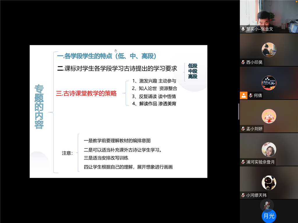Click the orange host icon beside 何倩
Viewport: 298px width, 223px height.
click(x=243, y=95)
